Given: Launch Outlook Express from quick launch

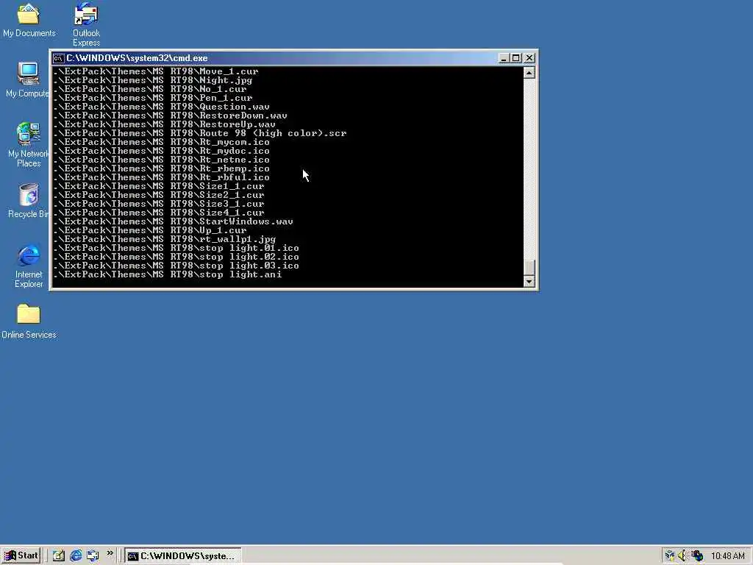Looking at the screenshot, I should click(93, 555).
